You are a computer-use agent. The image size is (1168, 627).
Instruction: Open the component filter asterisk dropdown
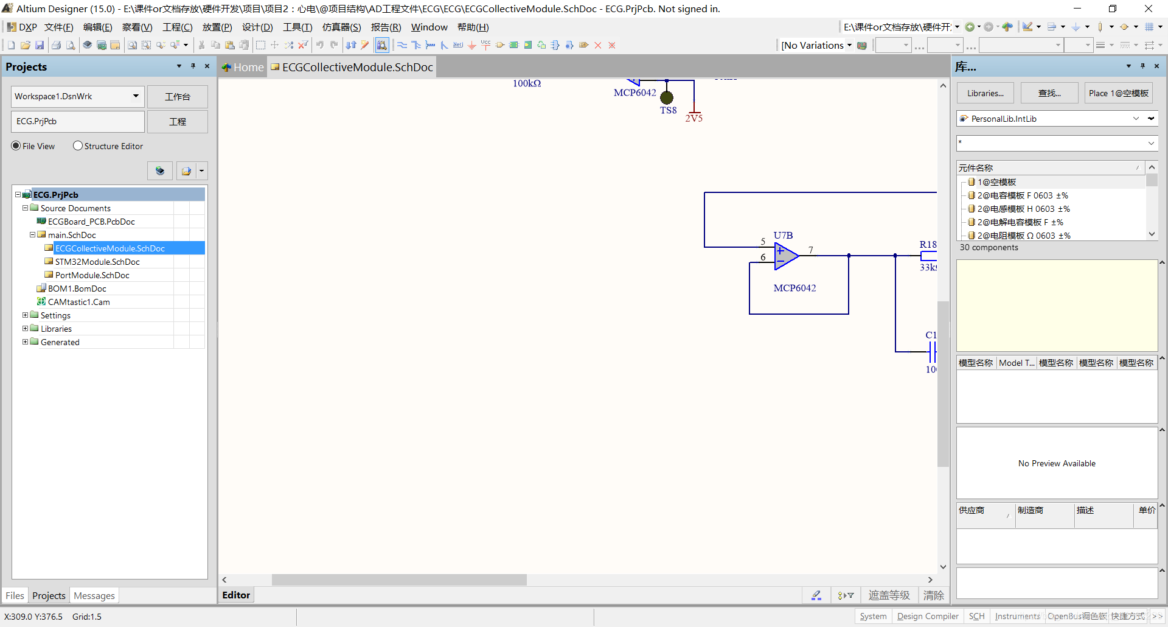coord(1151,144)
